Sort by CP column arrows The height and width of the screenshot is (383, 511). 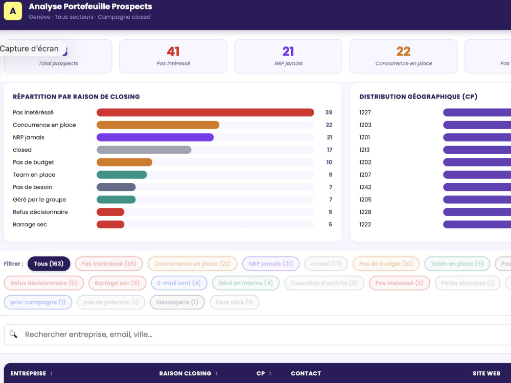pyautogui.click(x=270, y=374)
